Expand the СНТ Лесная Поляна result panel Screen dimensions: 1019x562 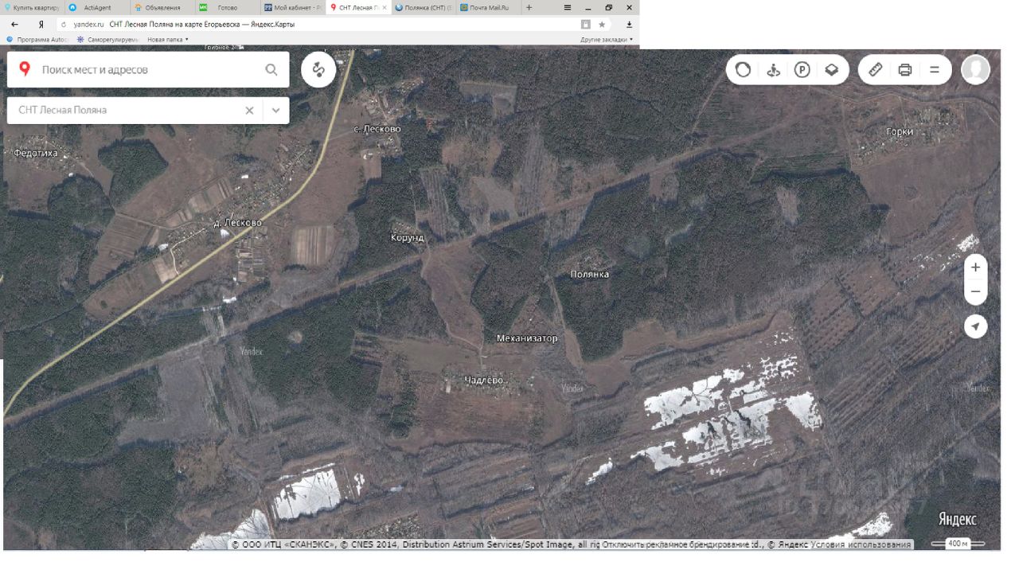pos(276,111)
